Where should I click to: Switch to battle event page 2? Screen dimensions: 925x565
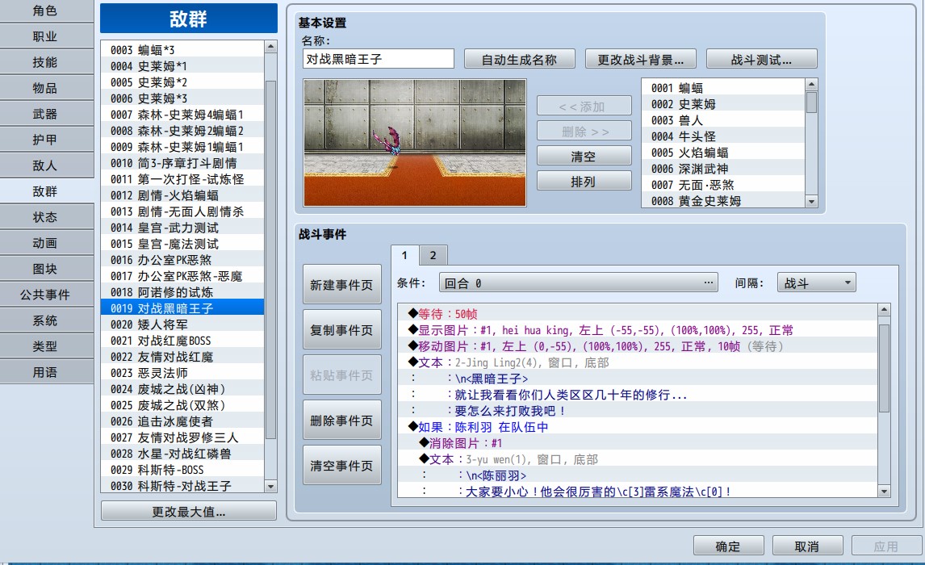(433, 255)
